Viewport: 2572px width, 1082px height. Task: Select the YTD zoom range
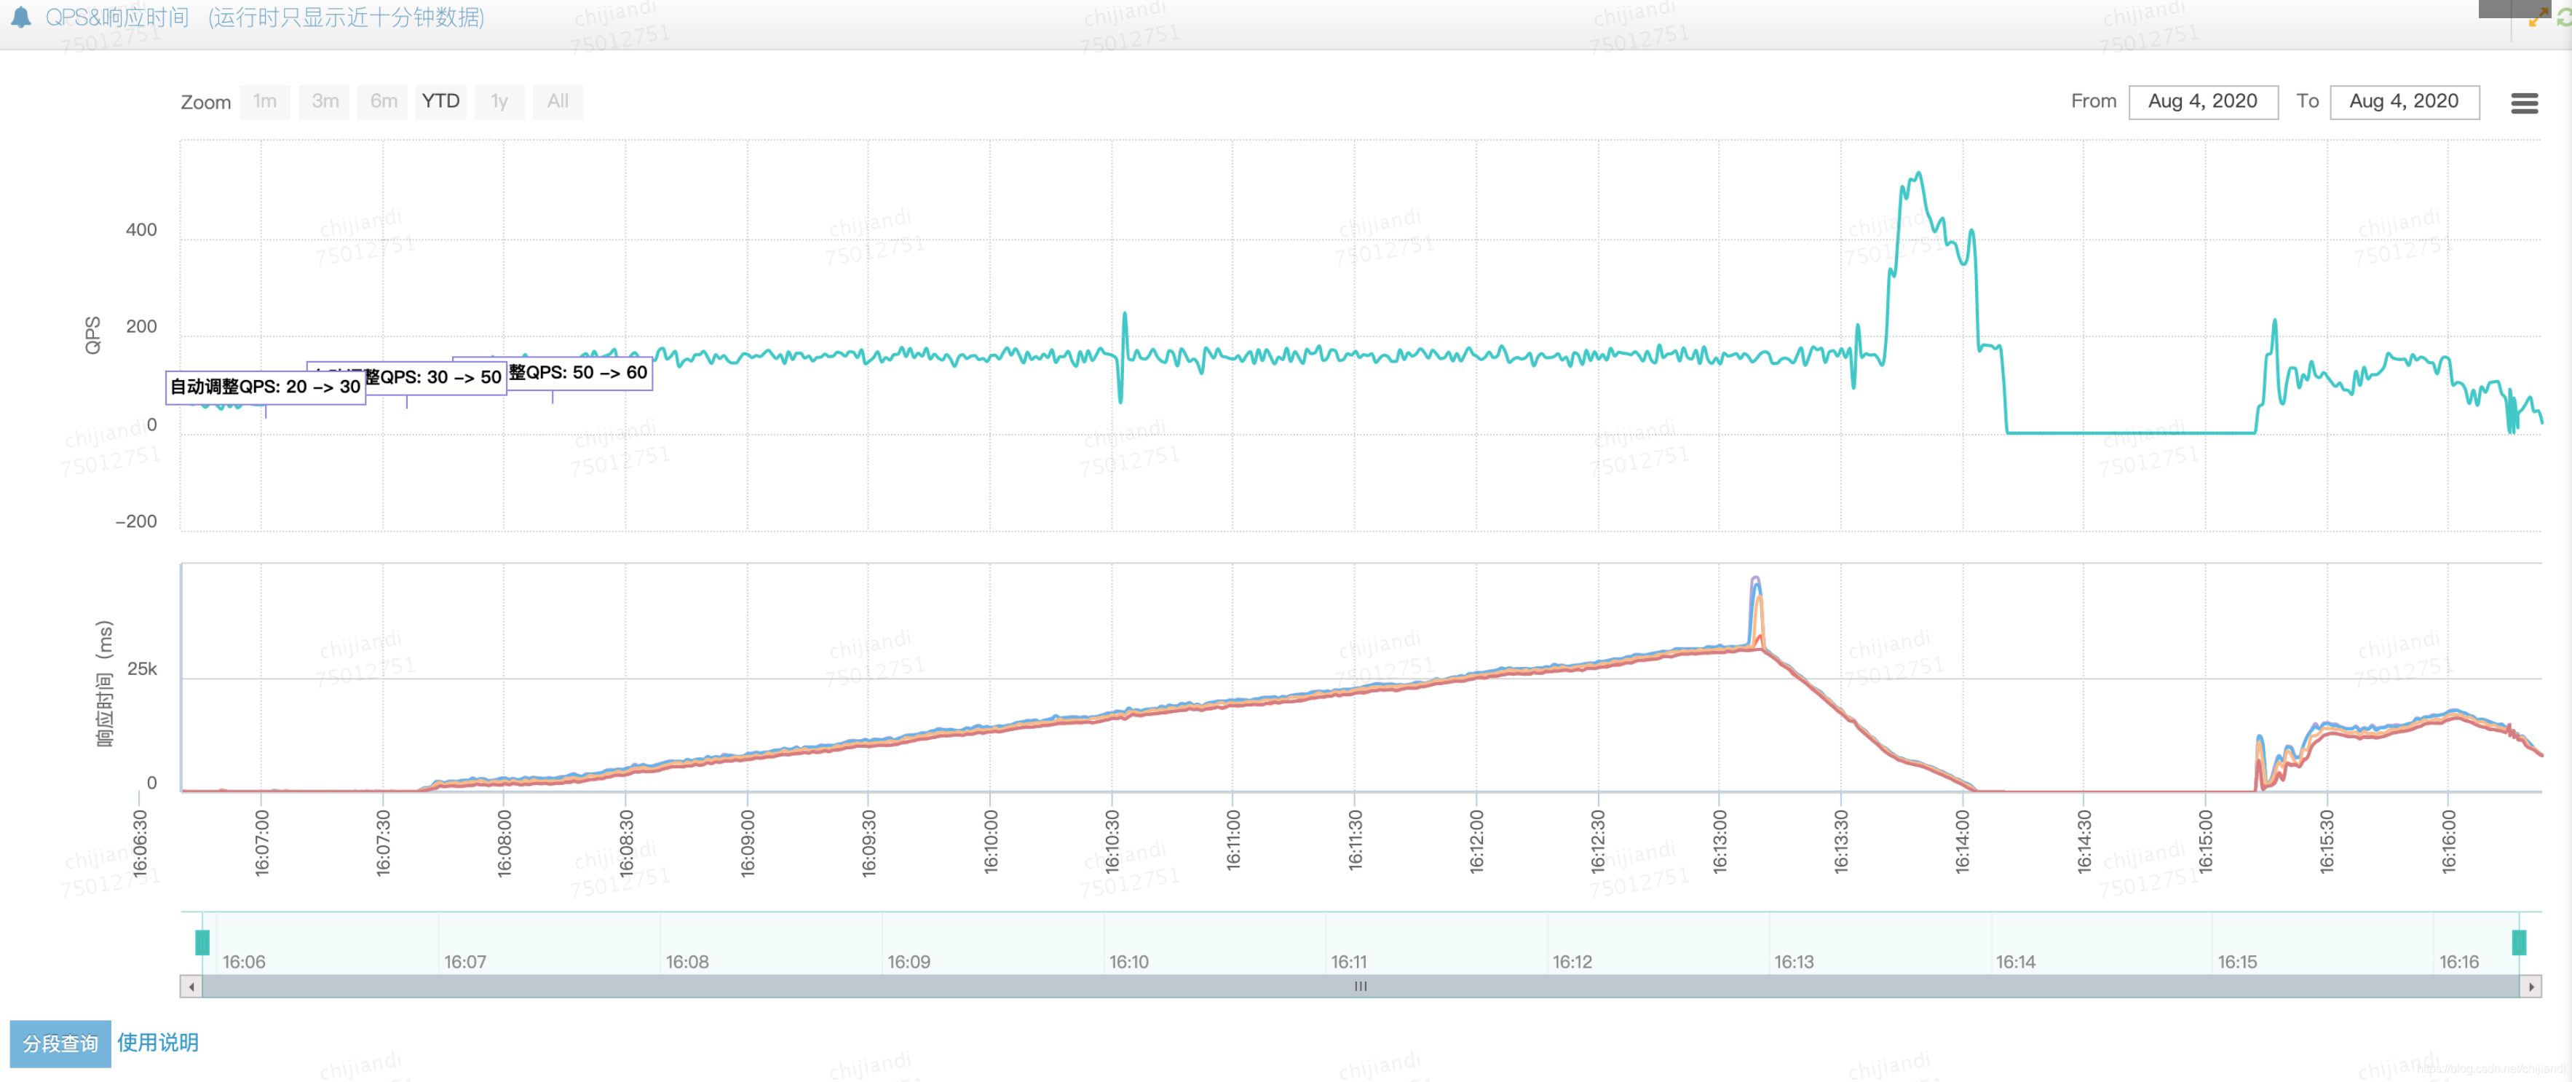point(440,101)
